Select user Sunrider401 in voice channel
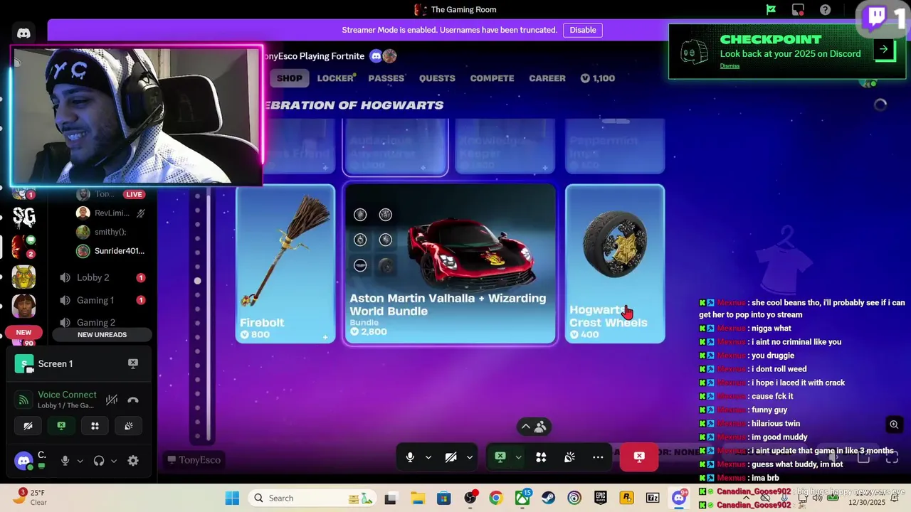Viewport: 911px width, 512px height. (x=111, y=251)
